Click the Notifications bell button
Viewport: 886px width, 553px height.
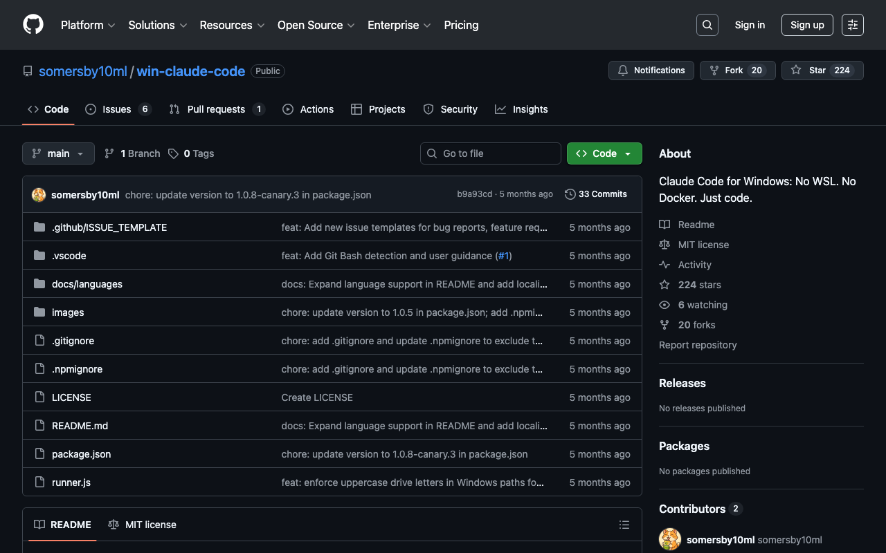651,71
